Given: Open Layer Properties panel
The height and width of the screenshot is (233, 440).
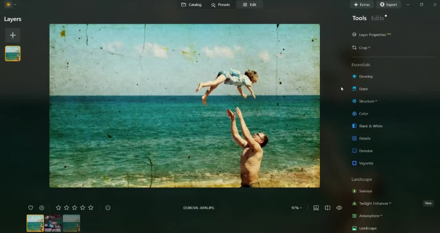Looking at the screenshot, I should (x=372, y=35).
